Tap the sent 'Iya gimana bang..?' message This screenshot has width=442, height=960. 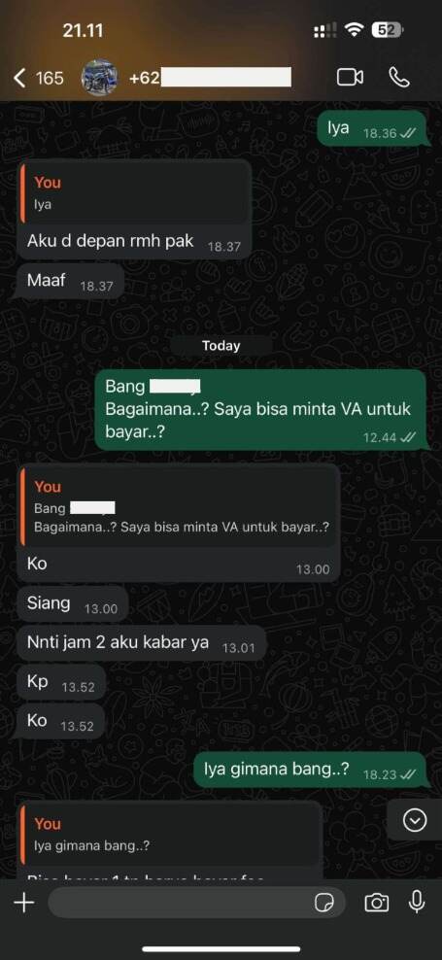point(311,770)
